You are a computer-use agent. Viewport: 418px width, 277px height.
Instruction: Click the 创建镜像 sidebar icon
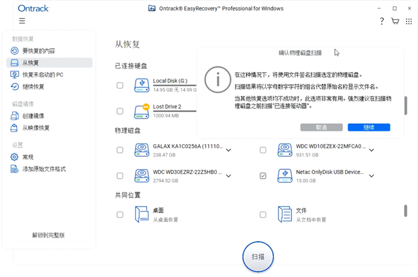click(x=15, y=116)
